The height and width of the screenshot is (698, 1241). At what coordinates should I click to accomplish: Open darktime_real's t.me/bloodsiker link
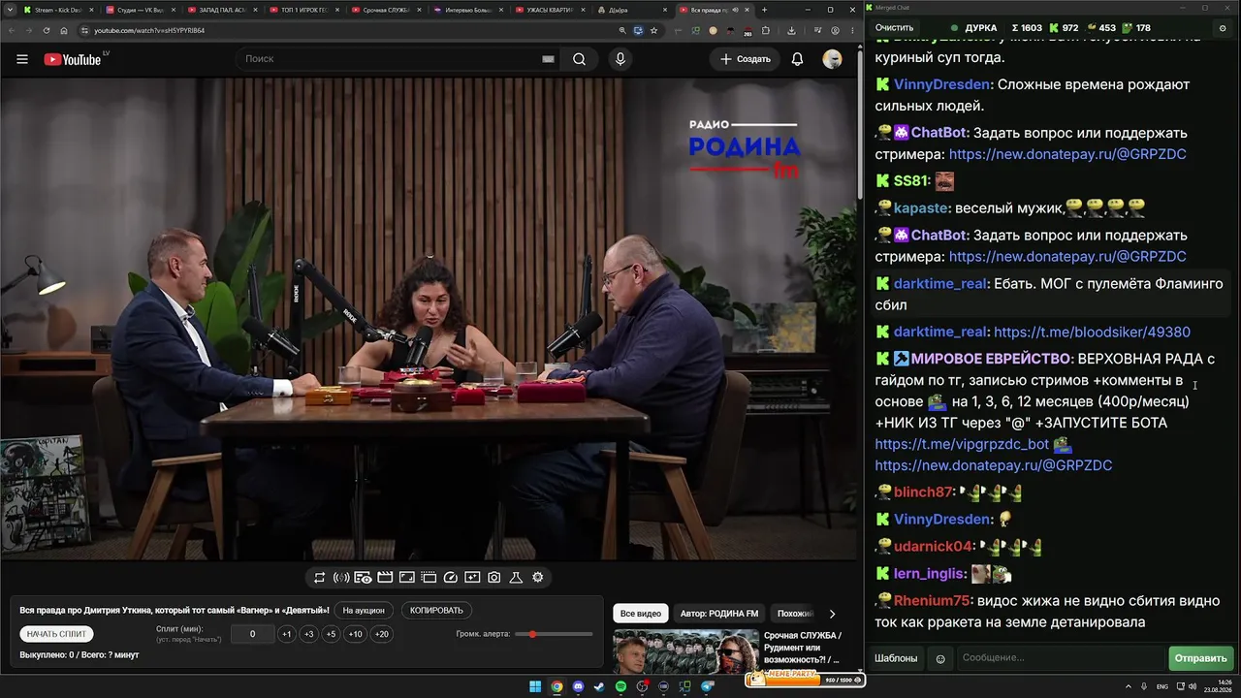point(1092,333)
